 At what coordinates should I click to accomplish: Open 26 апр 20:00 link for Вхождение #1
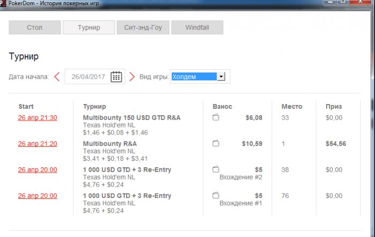tap(37, 196)
